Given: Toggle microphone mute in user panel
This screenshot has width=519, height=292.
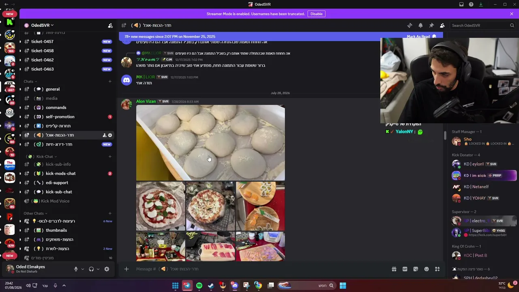Looking at the screenshot, I should [76, 269].
